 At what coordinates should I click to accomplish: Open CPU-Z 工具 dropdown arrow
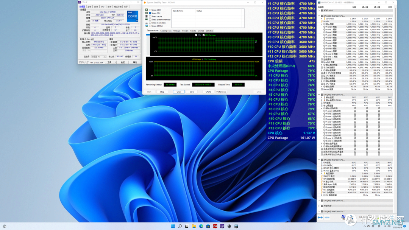(x=115, y=62)
